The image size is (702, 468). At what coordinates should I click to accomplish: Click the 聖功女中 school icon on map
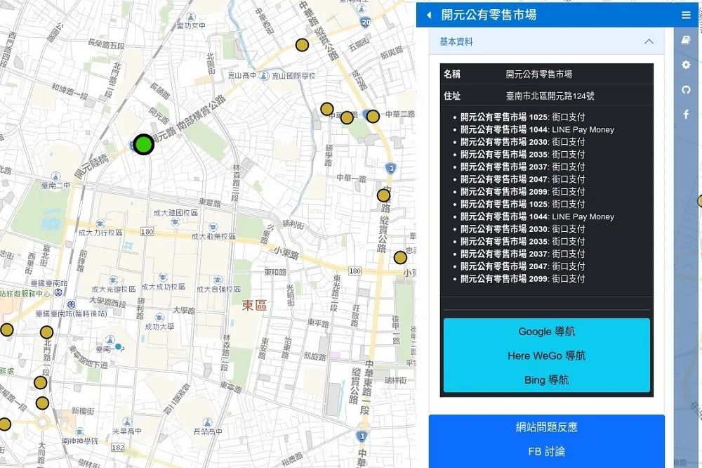point(191,17)
